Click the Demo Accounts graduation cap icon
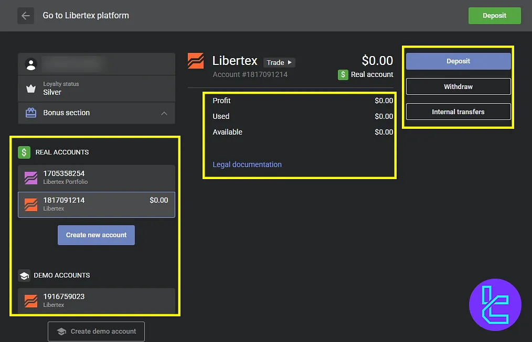Image resolution: width=532 pixels, height=342 pixels. (x=24, y=275)
